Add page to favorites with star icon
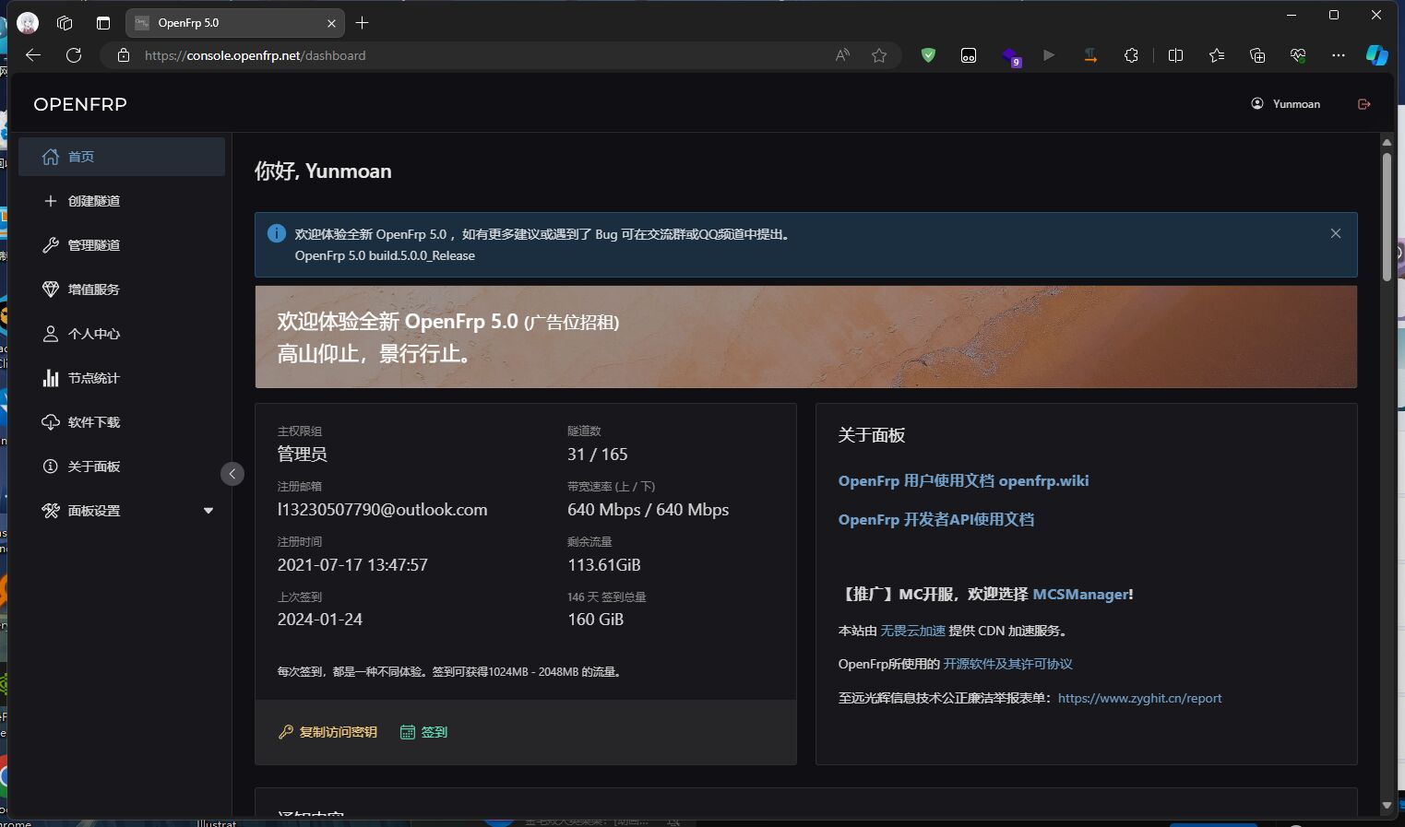The width and height of the screenshot is (1405, 827). (879, 55)
